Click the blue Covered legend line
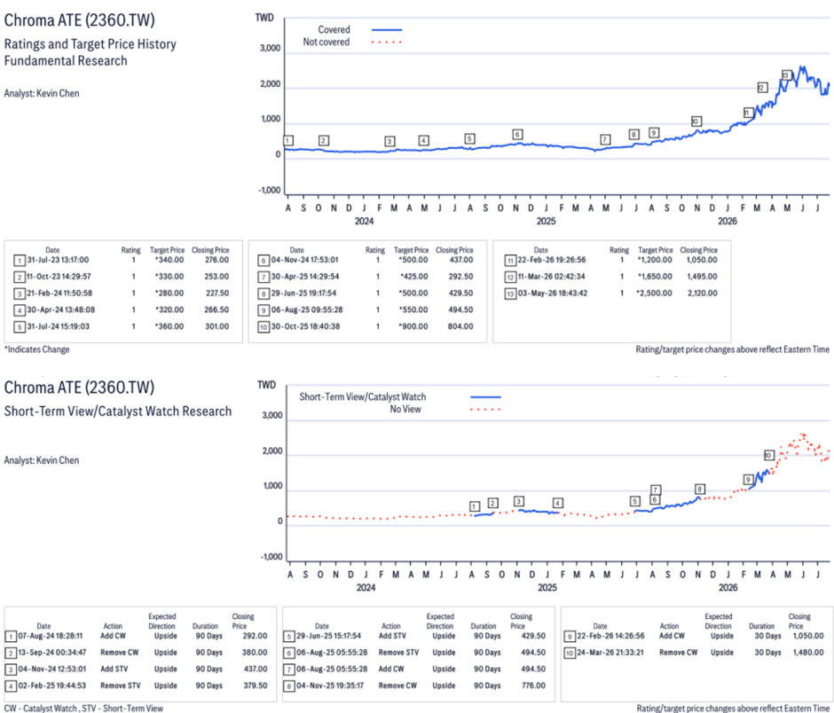Screen dimensions: 834x713 tap(387, 30)
